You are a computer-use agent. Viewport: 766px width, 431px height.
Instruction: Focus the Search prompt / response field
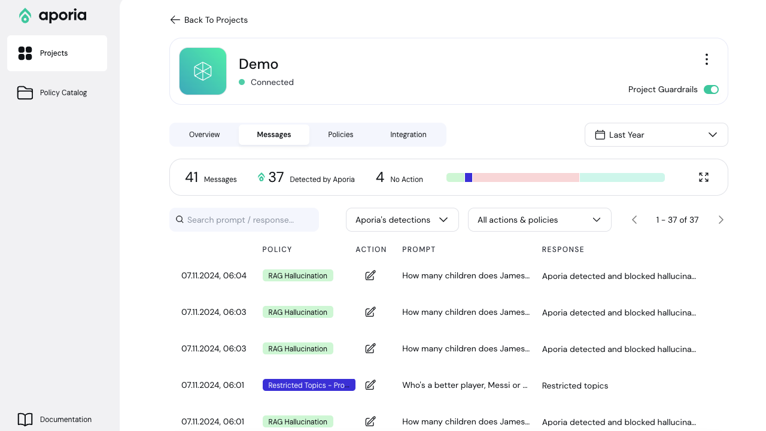[244, 220]
